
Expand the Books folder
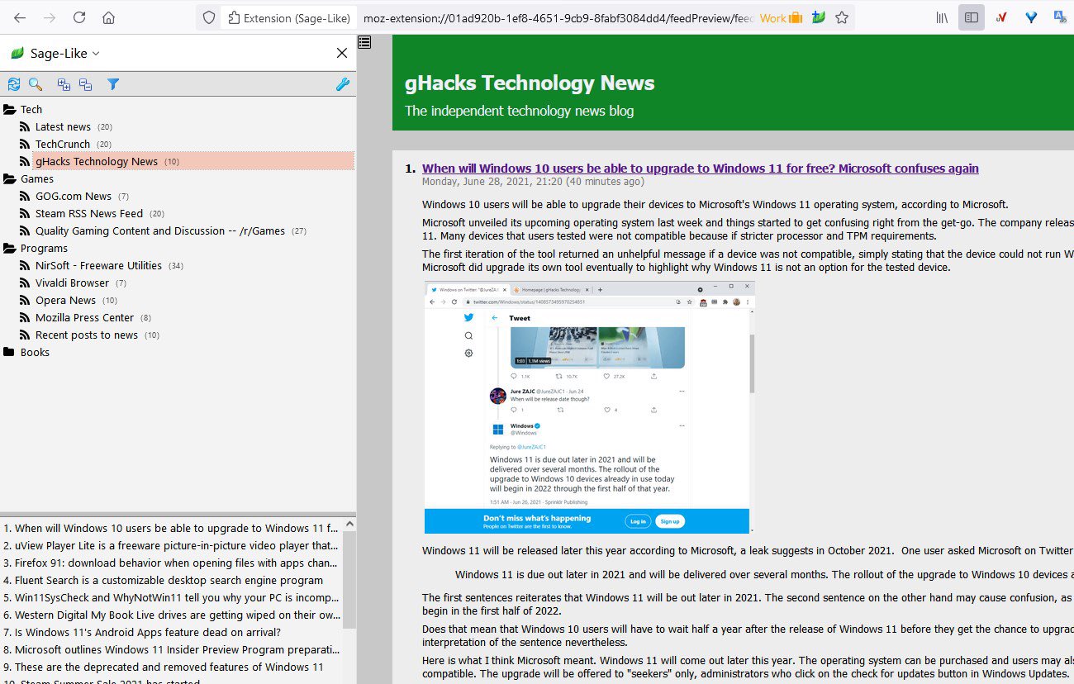click(x=10, y=352)
